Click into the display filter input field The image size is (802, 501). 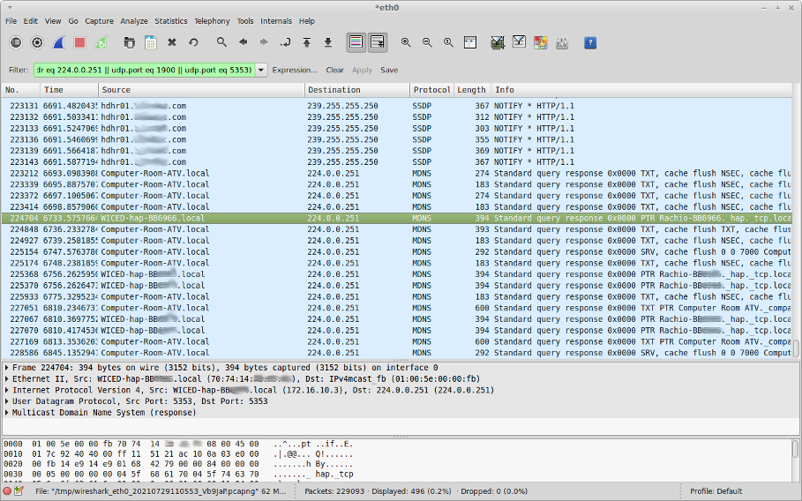[x=144, y=70]
